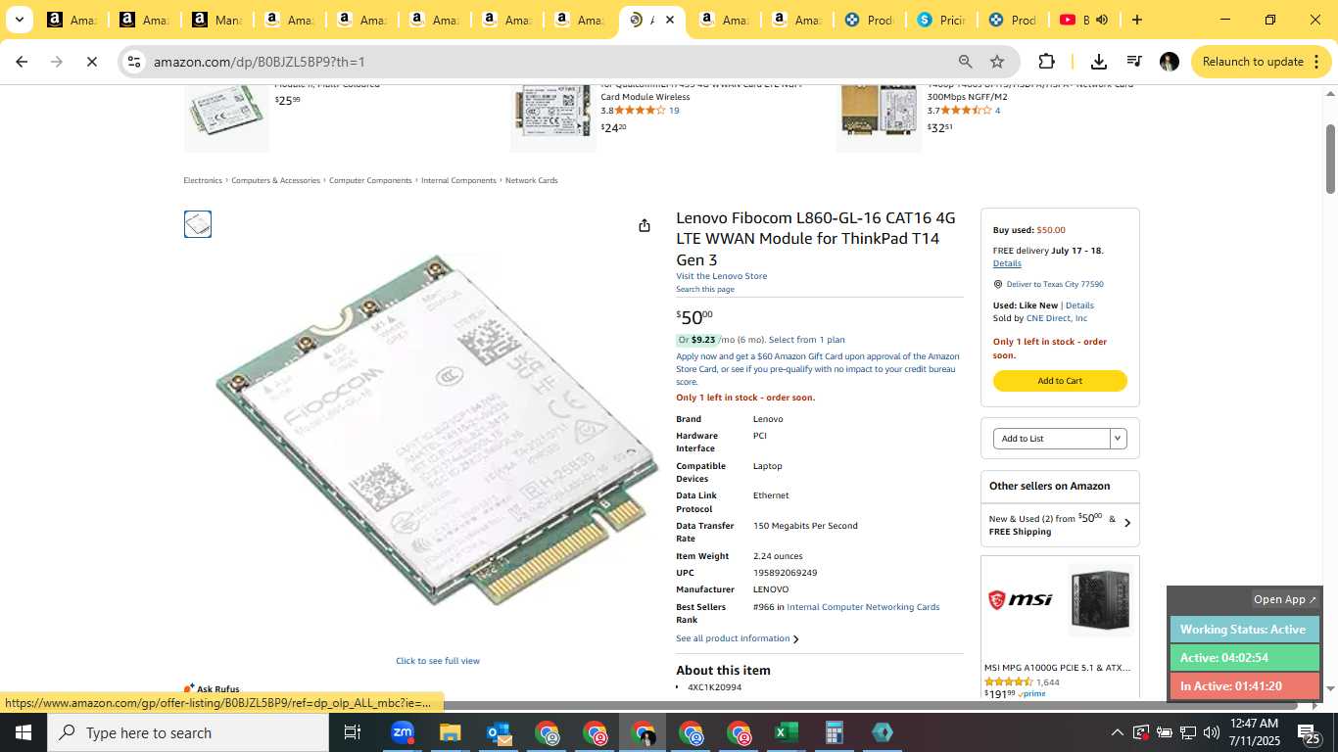
Task: Open the Network Cards breadcrumb link
Action: pos(531,180)
